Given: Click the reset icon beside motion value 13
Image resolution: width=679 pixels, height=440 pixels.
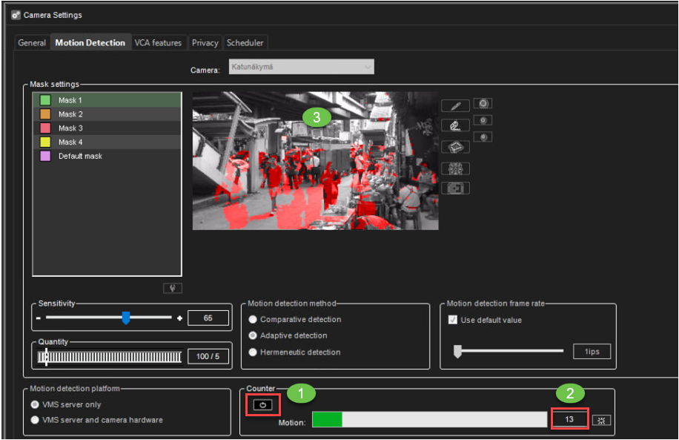Looking at the screenshot, I should pos(601,420).
